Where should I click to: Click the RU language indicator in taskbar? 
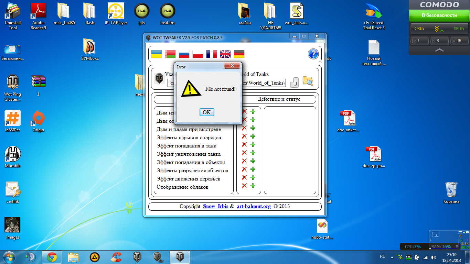tap(383, 256)
